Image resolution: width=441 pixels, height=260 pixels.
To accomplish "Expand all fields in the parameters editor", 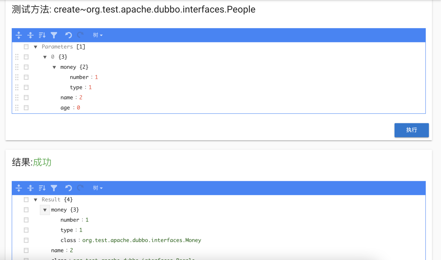I will [x=19, y=35].
